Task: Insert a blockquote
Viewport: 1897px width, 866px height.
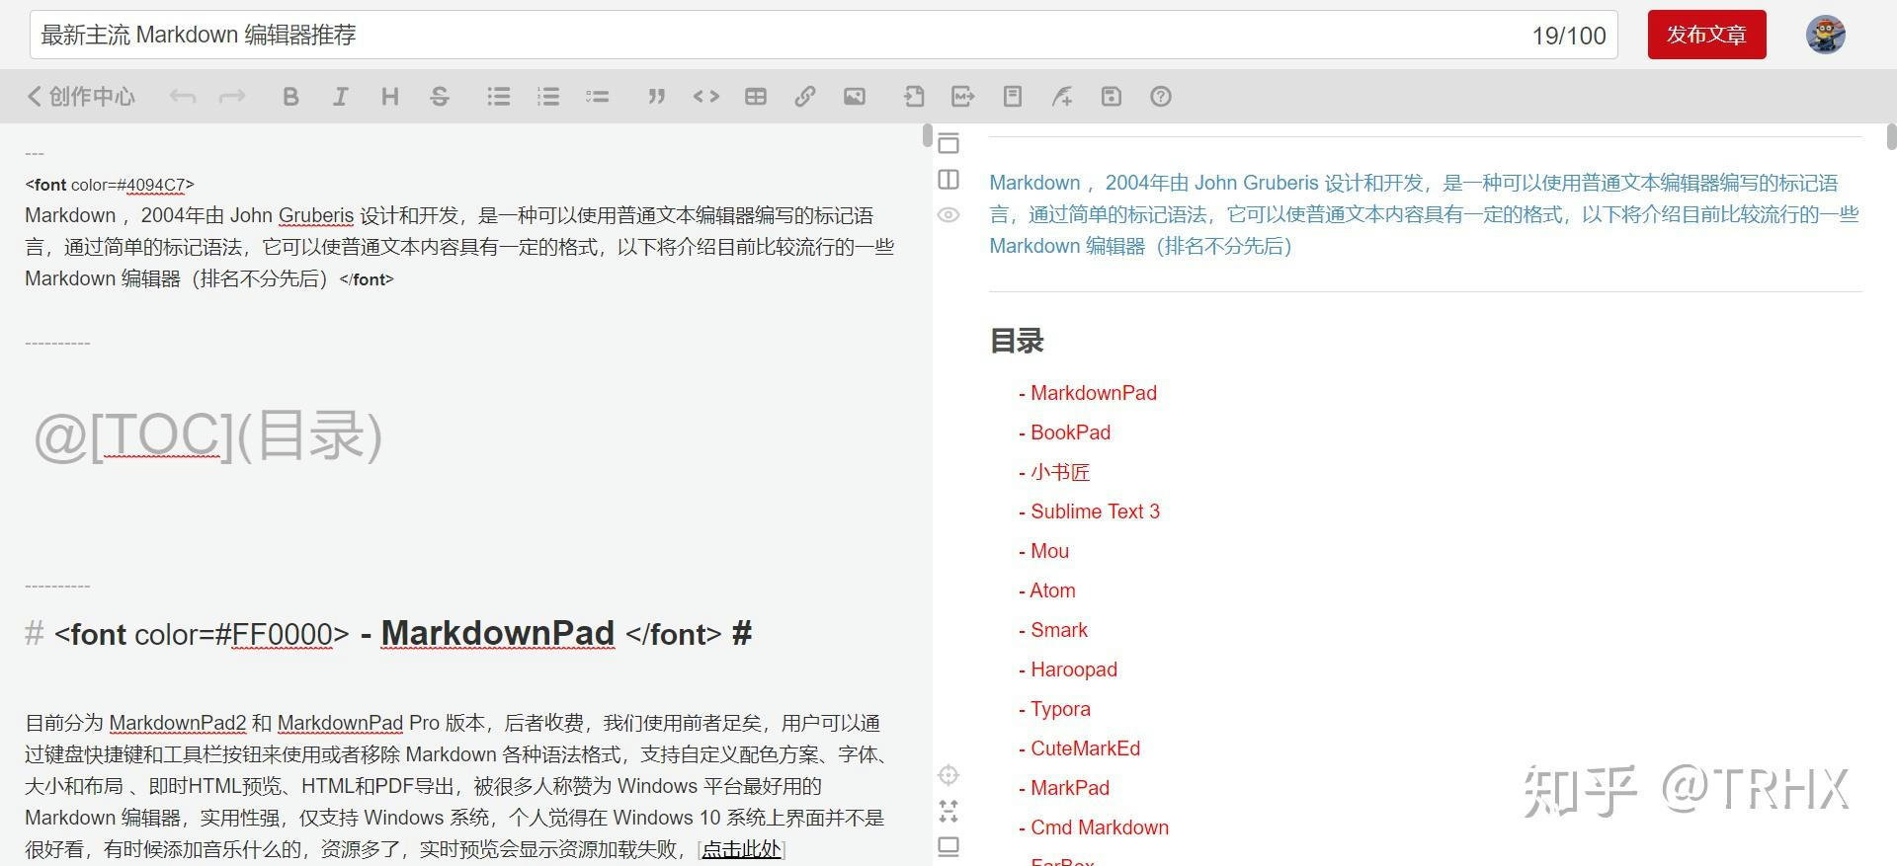Action: click(656, 97)
